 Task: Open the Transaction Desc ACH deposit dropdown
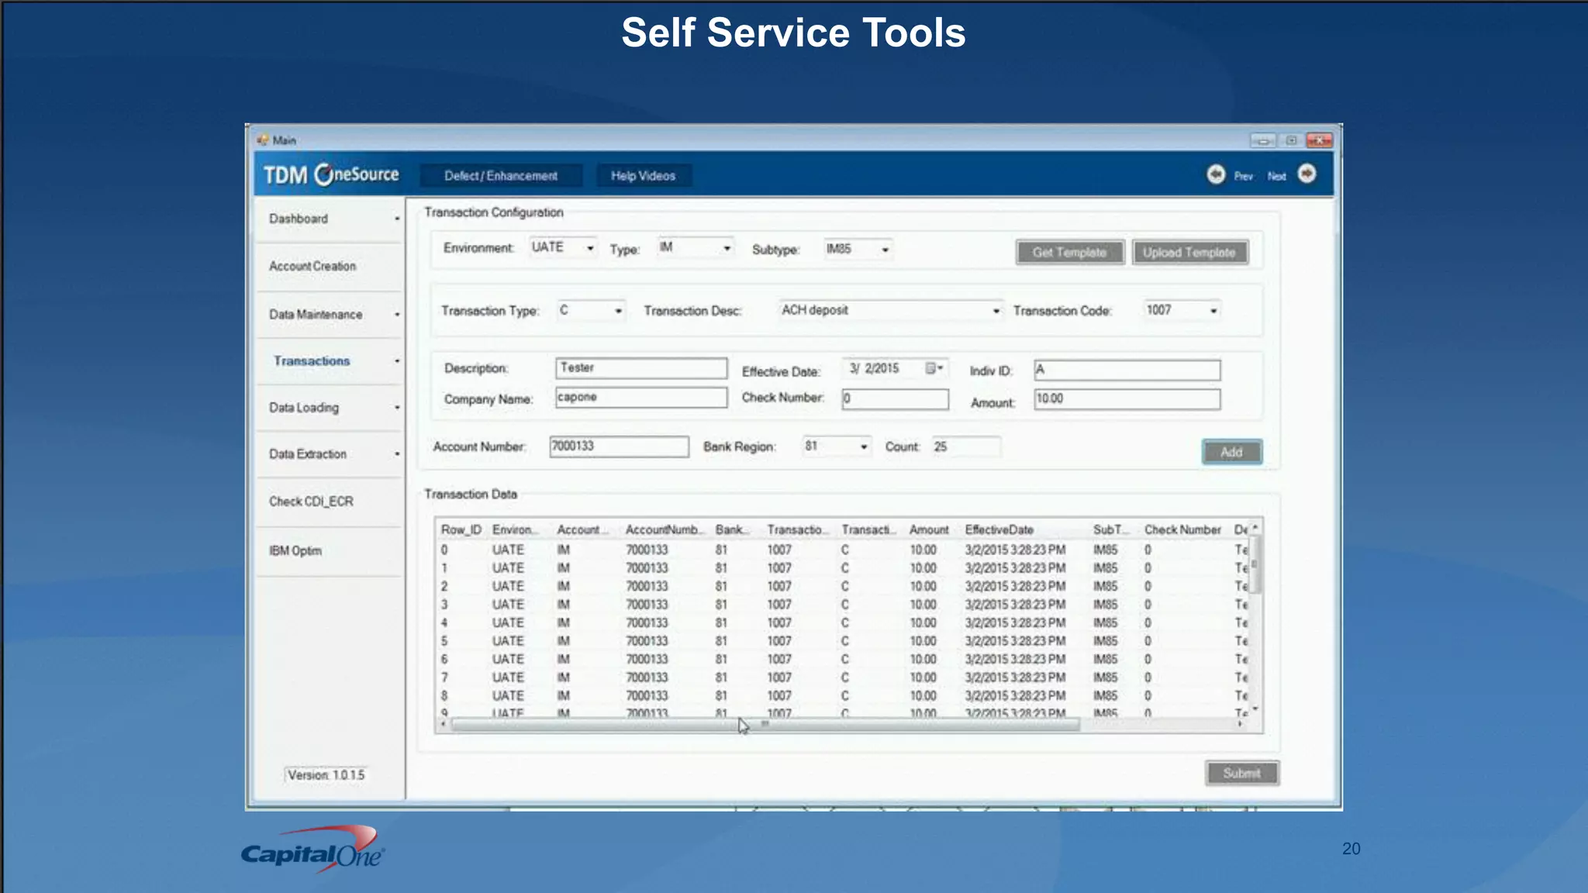pyautogui.click(x=996, y=311)
